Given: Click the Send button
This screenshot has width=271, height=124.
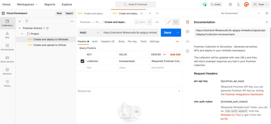Looking at the screenshot, I should pos(168,33).
